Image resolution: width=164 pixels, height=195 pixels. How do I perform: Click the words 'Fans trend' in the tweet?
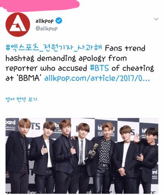tap(125, 48)
